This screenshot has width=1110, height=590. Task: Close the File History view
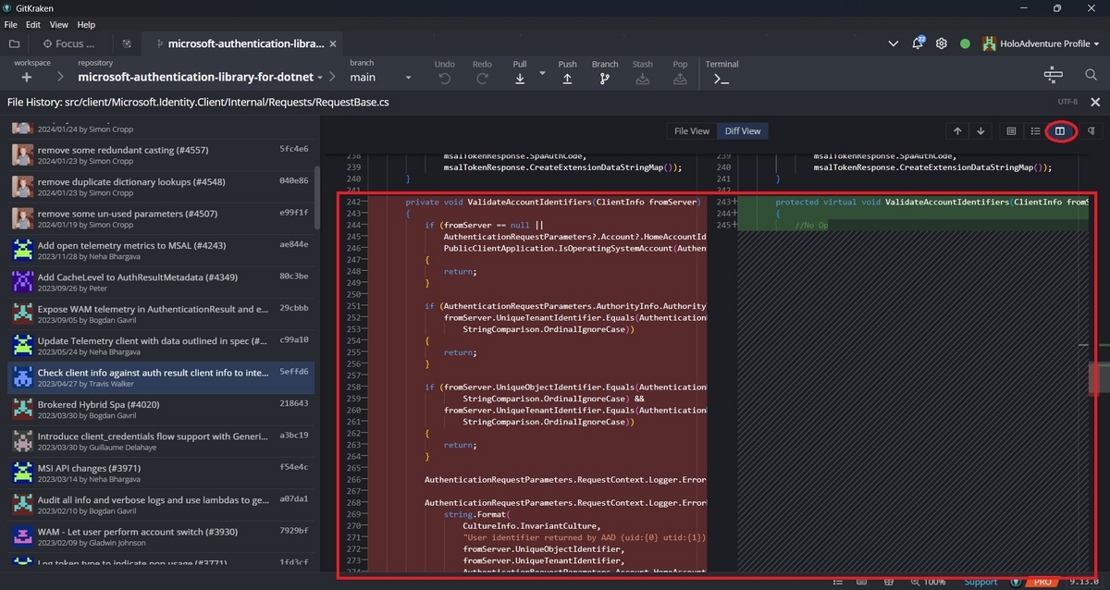click(x=1095, y=103)
